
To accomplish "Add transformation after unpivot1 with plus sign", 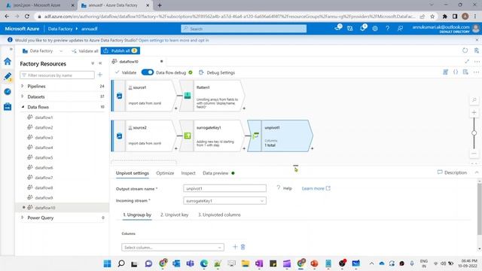I will coord(312,148).
